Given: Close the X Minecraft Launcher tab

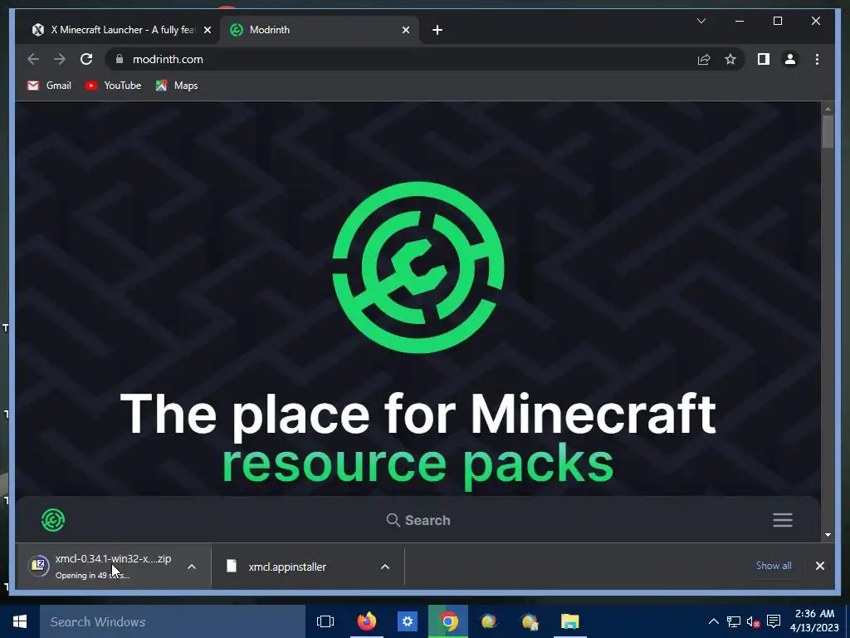Looking at the screenshot, I should [x=207, y=30].
